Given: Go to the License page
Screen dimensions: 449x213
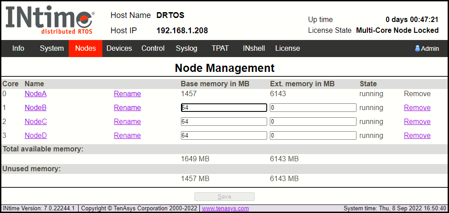Looking at the screenshot, I should point(287,48).
